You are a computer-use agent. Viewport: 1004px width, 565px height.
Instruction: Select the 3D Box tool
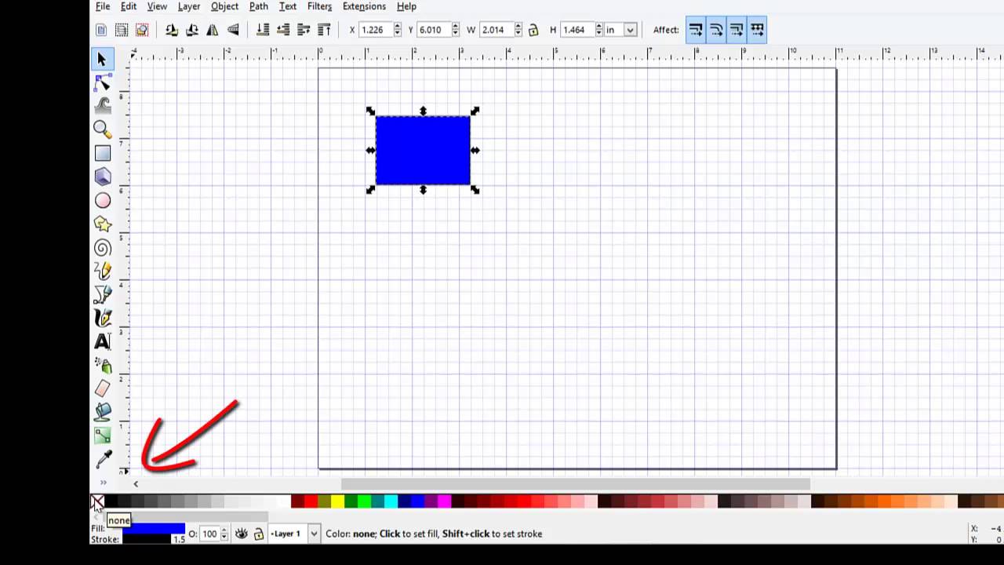pos(102,177)
